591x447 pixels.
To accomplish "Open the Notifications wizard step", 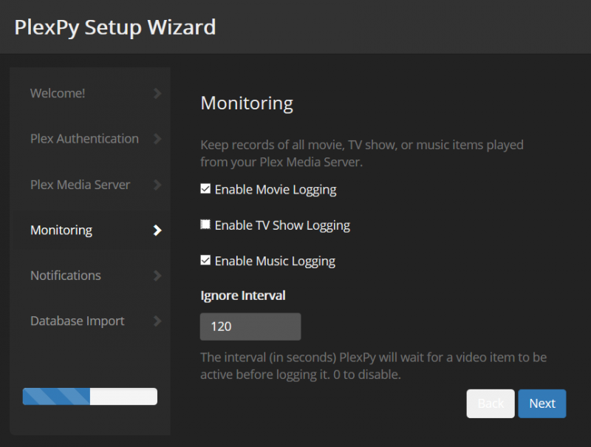I will click(x=66, y=276).
